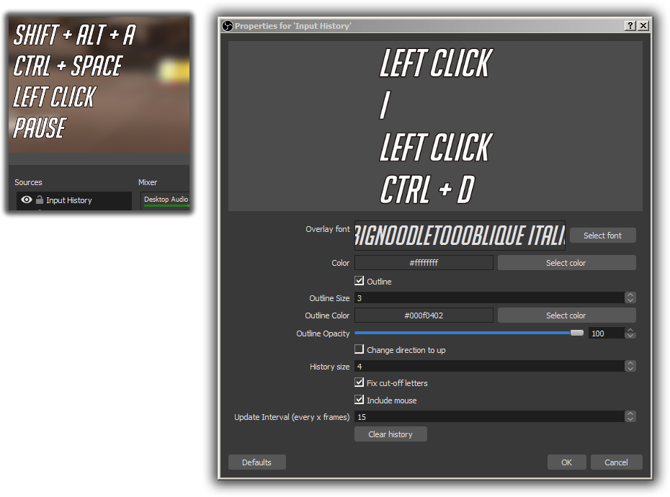
Task: Open the Select font dialog
Action: 602,235
